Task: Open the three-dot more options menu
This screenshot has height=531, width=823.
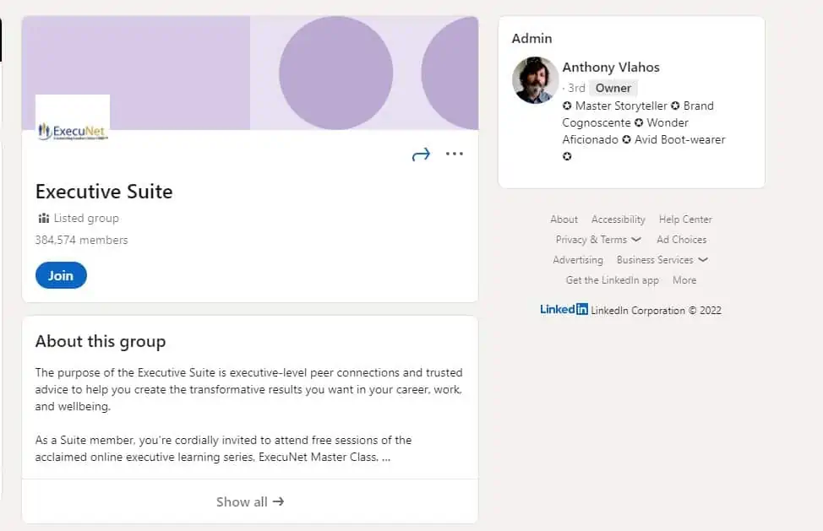Action: (x=455, y=154)
